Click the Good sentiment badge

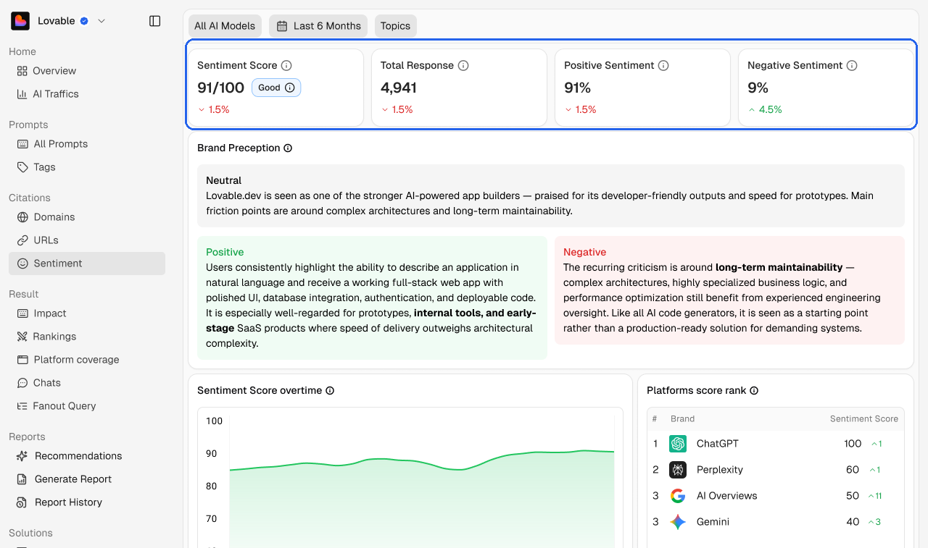(x=276, y=88)
